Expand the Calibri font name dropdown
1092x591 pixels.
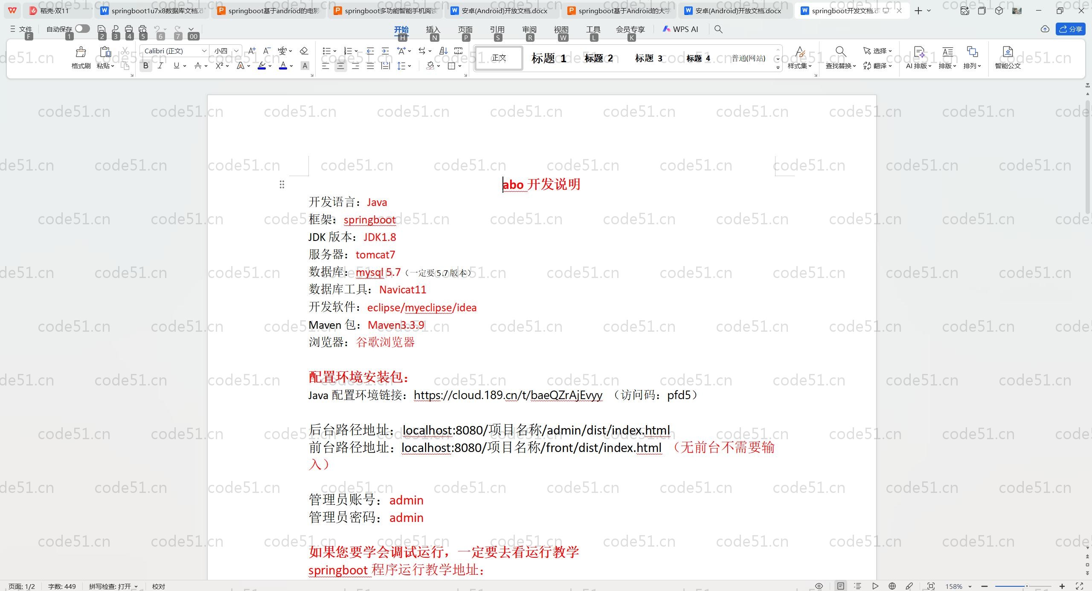pos(204,51)
